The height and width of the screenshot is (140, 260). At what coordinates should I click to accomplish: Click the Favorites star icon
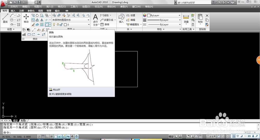[x=228, y=2]
